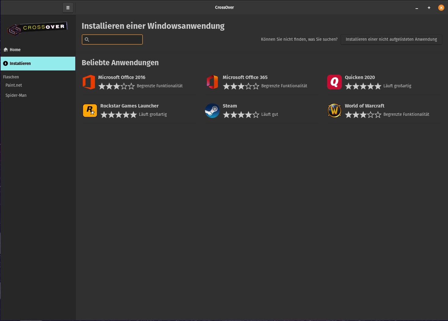Click Installieren einer nicht aufgelisteten Anwendung
The height and width of the screenshot is (321, 448).
tap(391, 40)
